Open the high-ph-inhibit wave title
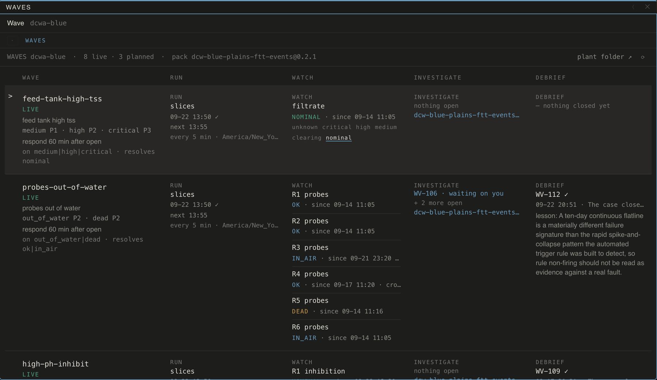 [x=55, y=364]
